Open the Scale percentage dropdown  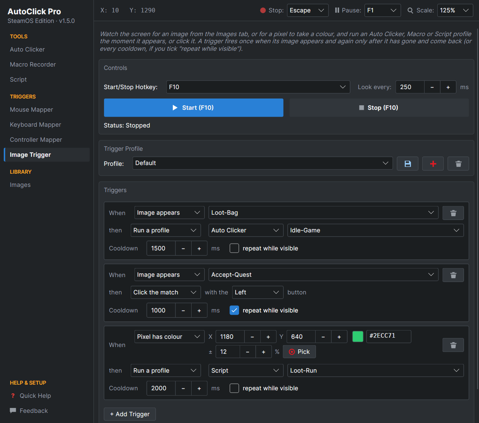455,11
